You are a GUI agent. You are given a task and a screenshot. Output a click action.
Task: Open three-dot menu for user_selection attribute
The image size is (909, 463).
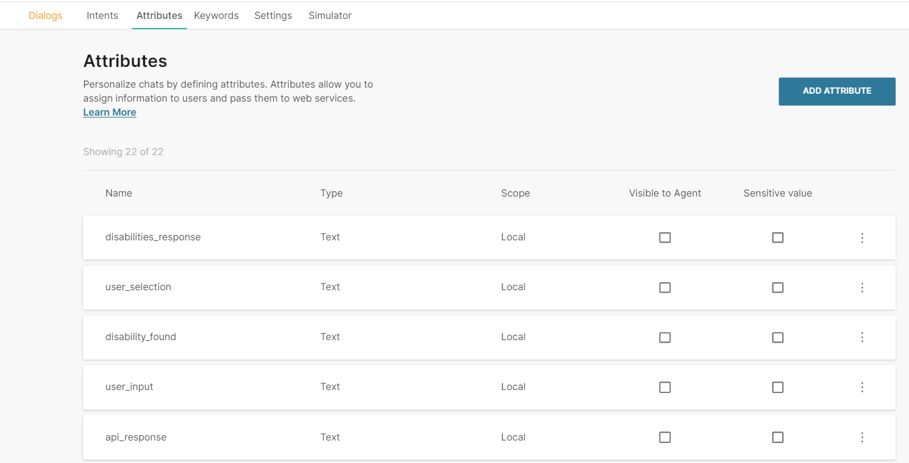[862, 288]
